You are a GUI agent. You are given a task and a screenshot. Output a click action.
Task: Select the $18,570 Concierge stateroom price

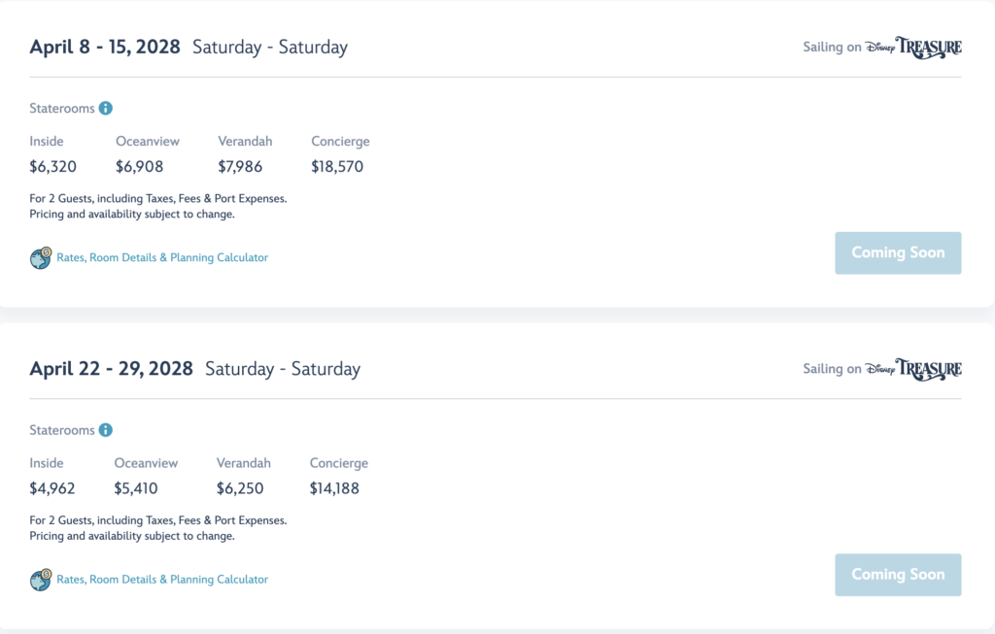pyautogui.click(x=337, y=167)
